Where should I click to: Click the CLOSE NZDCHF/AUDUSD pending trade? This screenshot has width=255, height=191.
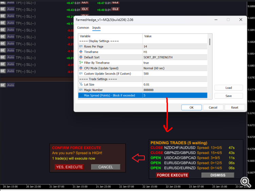(x=192, y=148)
